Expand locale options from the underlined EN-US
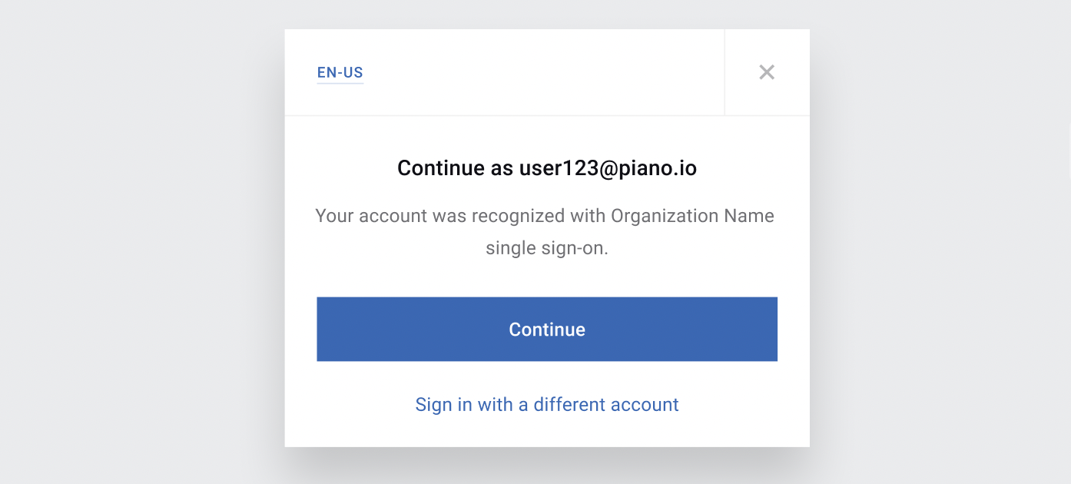This screenshot has width=1071, height=484. tap(340, 73)
